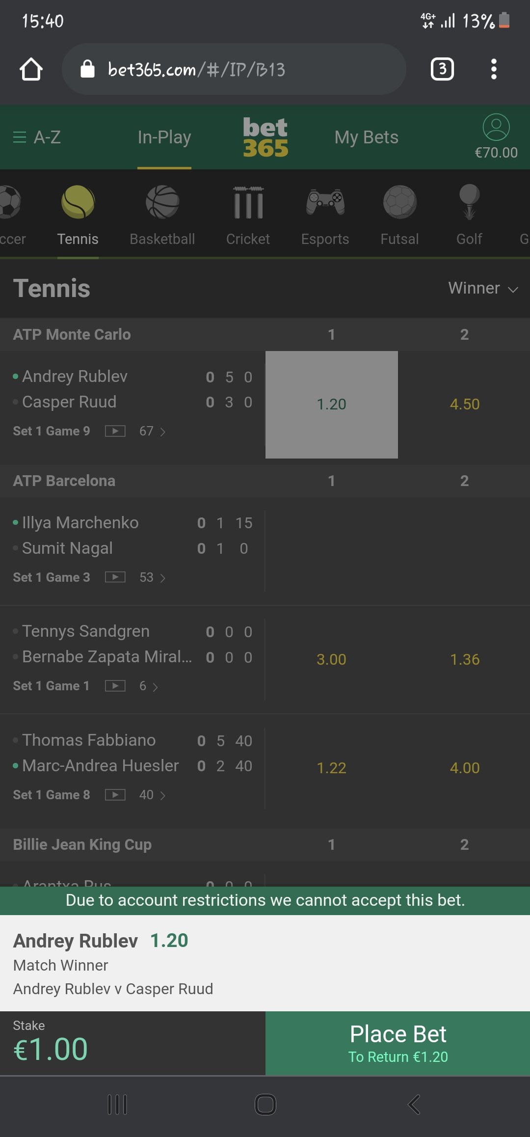530x1137 pixels.
Task: Watch live stream of Rublev vs Ruud
Action: (115, 431)
